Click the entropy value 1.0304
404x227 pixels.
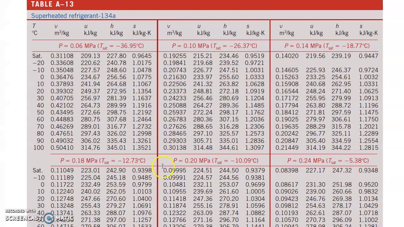coord(255,199)
